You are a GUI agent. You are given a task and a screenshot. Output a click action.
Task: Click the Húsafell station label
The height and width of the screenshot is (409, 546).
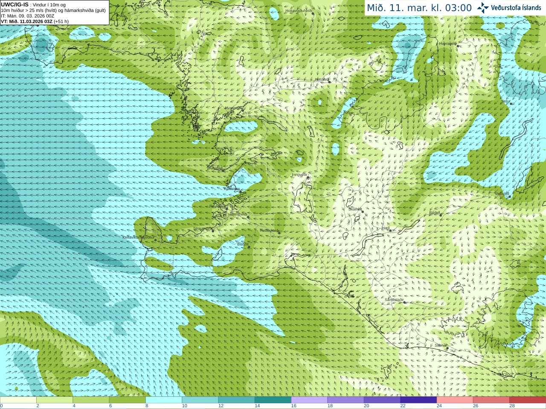(x=322, y=79)
